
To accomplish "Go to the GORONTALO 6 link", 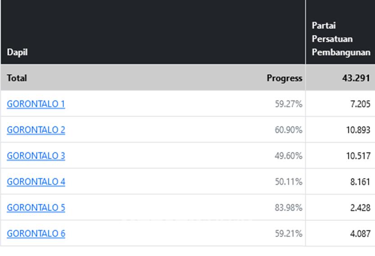I will pyautogui.click(x=36, y=234).
